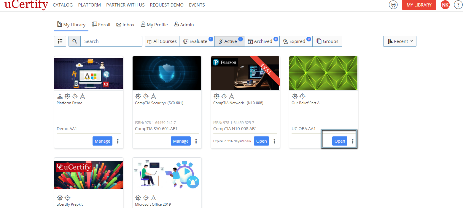Image resolution: width=463 pixels, height=208 pixels.
Task: Filter by All Courses
Action: point(162,41)
